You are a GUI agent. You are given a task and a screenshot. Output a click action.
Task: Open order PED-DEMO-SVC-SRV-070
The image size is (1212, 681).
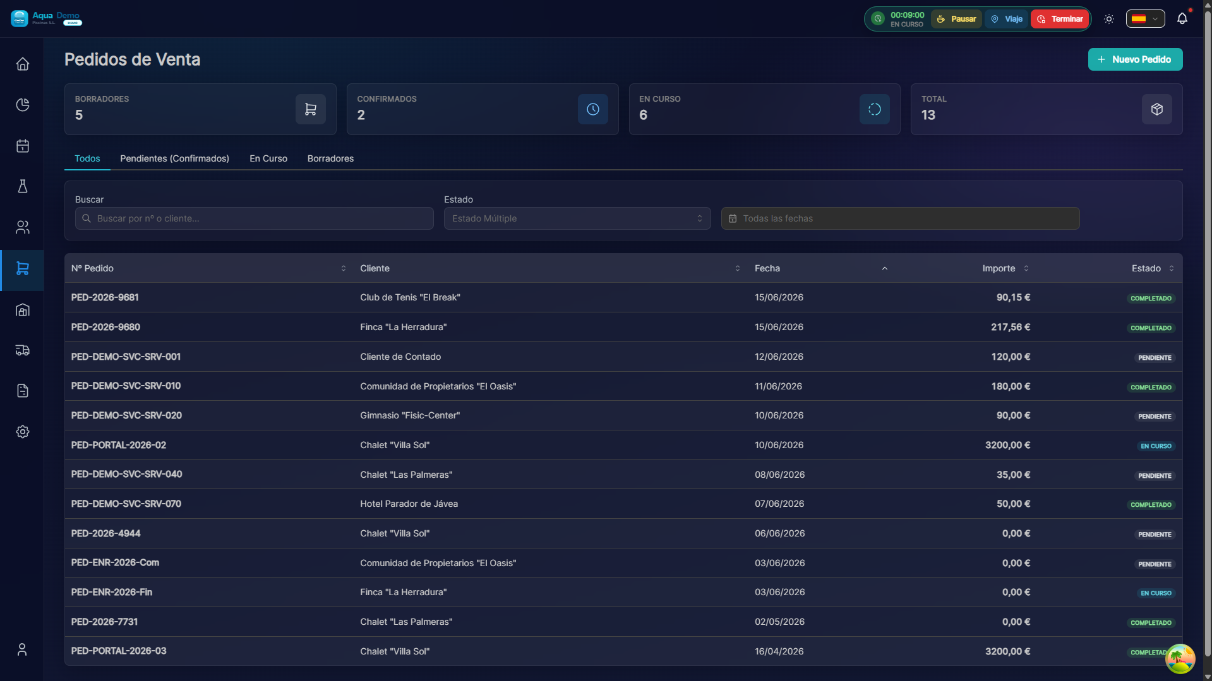(x=126, y=504)
